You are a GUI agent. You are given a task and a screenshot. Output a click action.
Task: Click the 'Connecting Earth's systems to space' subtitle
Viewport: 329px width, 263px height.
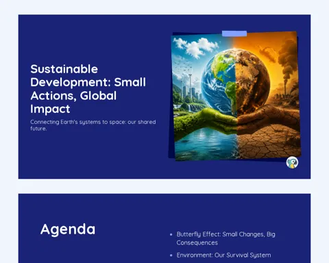93,125
